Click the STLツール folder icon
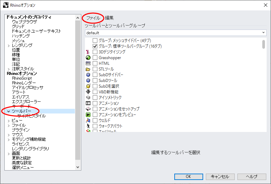The image size is (271, 184). pos(88,69)
